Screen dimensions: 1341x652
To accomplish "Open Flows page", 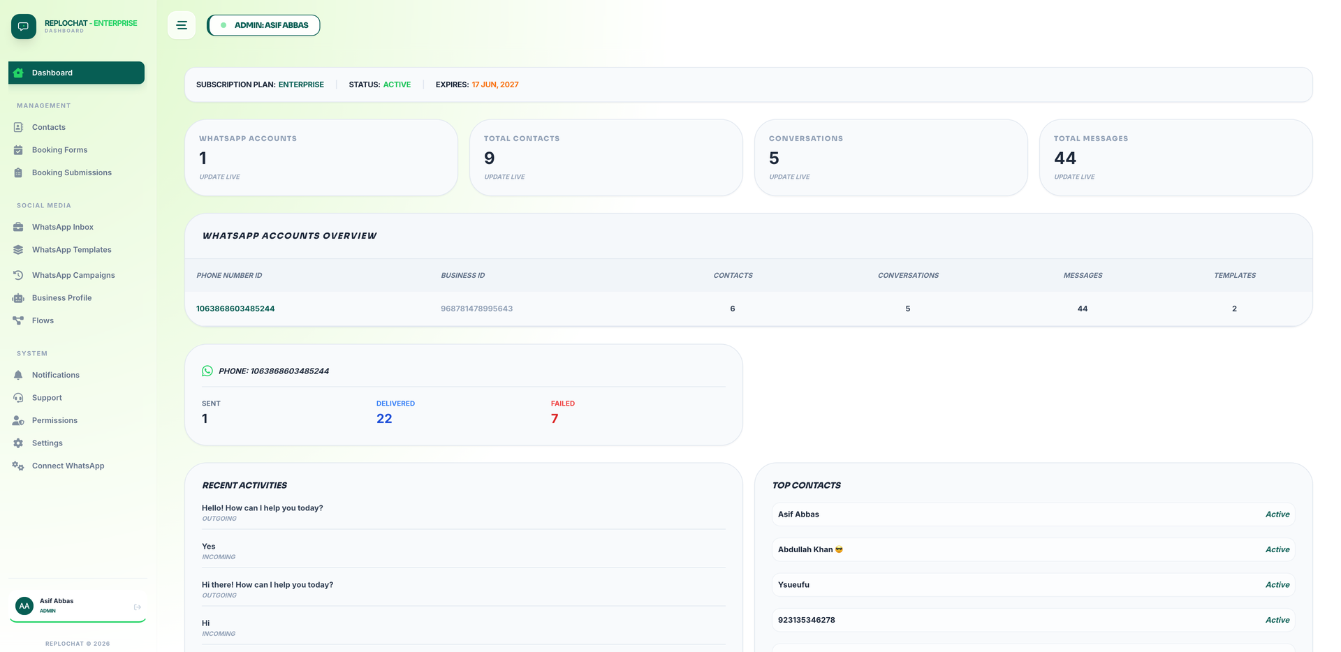I will point(76,320).
